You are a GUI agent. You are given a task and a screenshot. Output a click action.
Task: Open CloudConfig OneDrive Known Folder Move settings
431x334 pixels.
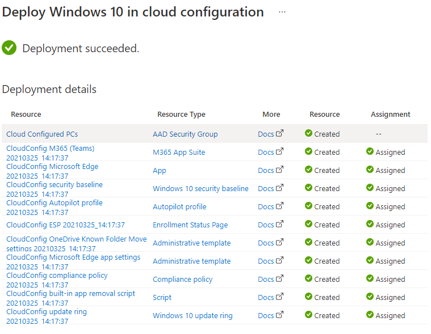(x=77, y=243)
